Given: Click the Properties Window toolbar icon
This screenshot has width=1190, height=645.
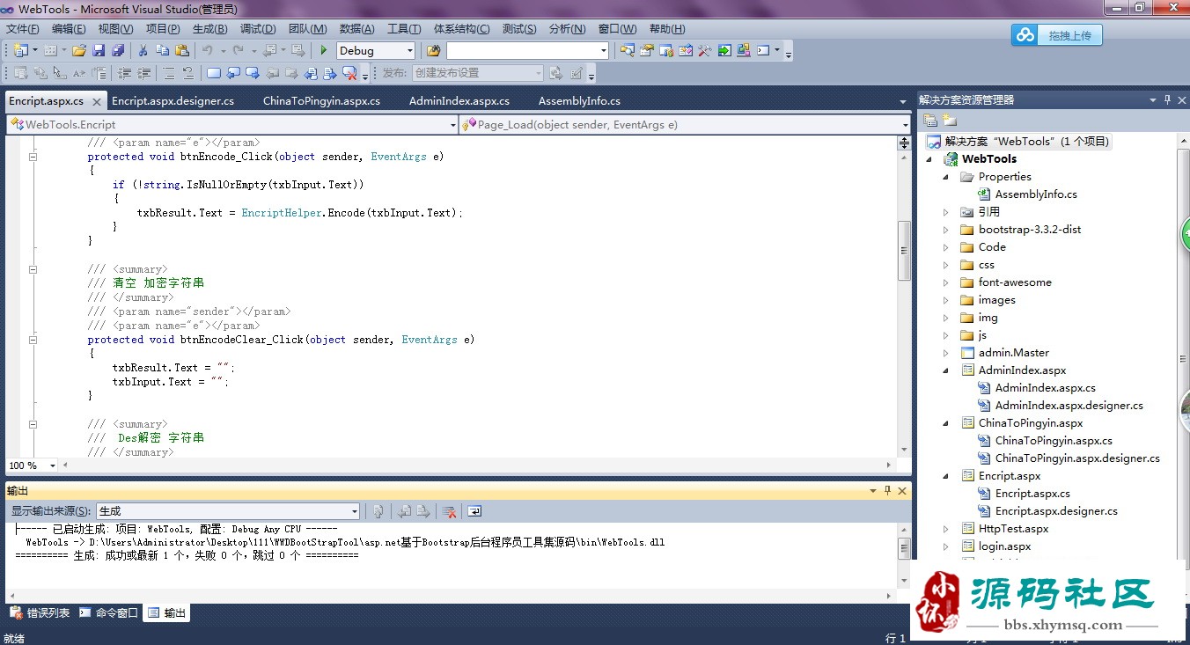Looking at the screenshot, I should coord(647,50).
